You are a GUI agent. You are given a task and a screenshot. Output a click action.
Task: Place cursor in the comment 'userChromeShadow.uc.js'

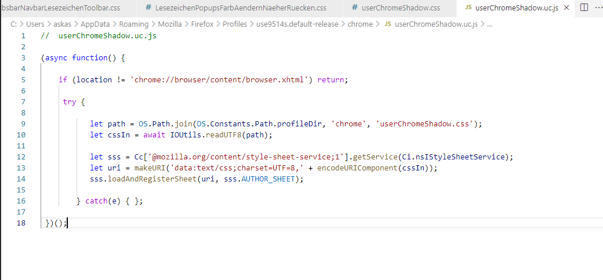pos(107,36)
